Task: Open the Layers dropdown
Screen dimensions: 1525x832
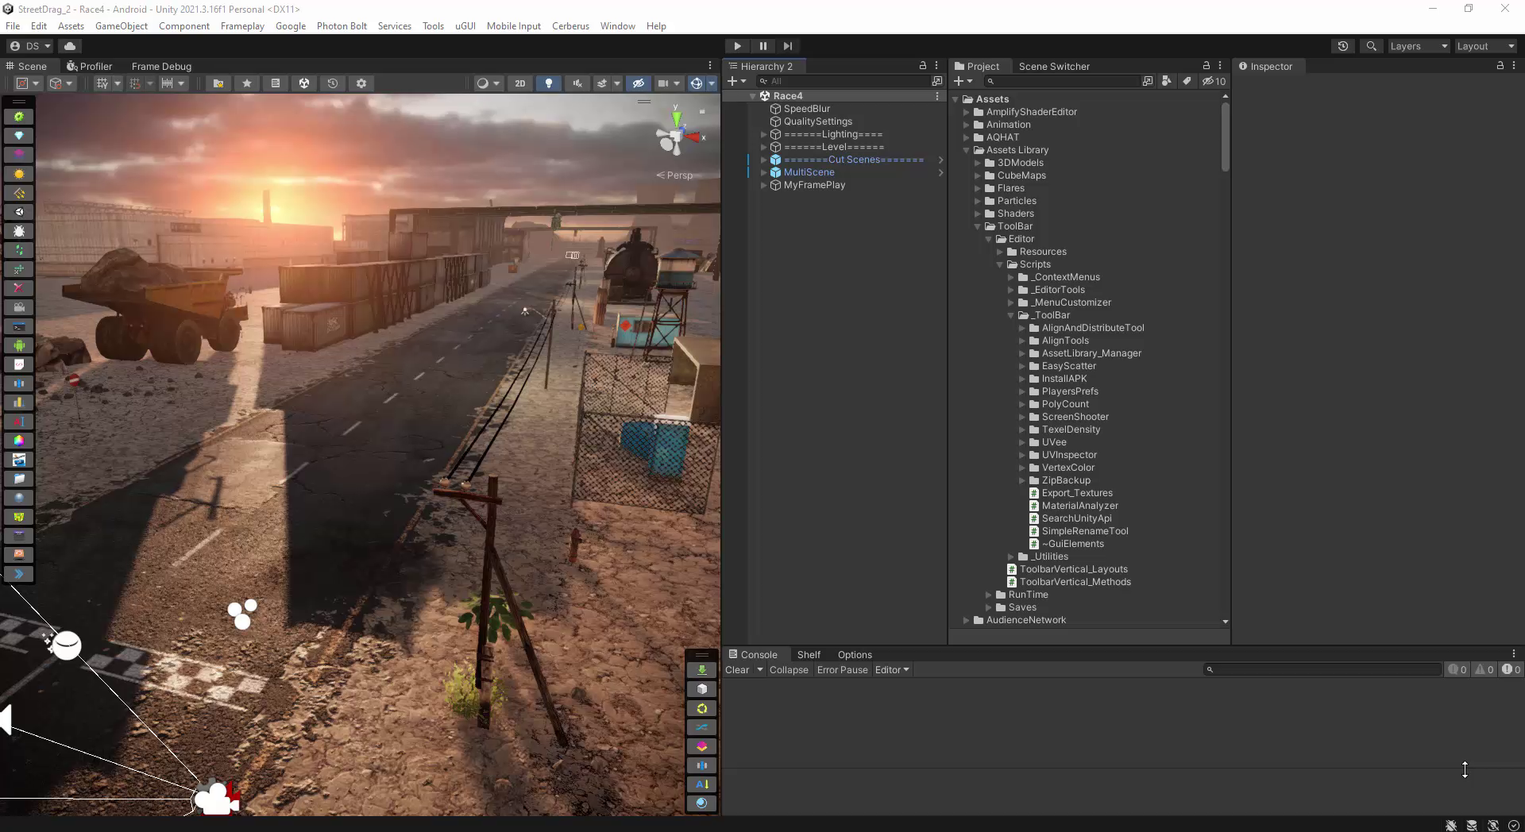Action: point(1419,46)
